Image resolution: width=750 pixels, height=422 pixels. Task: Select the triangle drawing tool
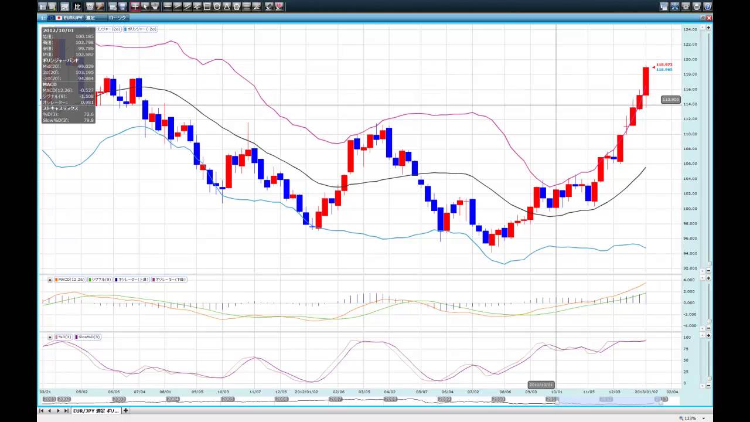(x=227, y=7)
